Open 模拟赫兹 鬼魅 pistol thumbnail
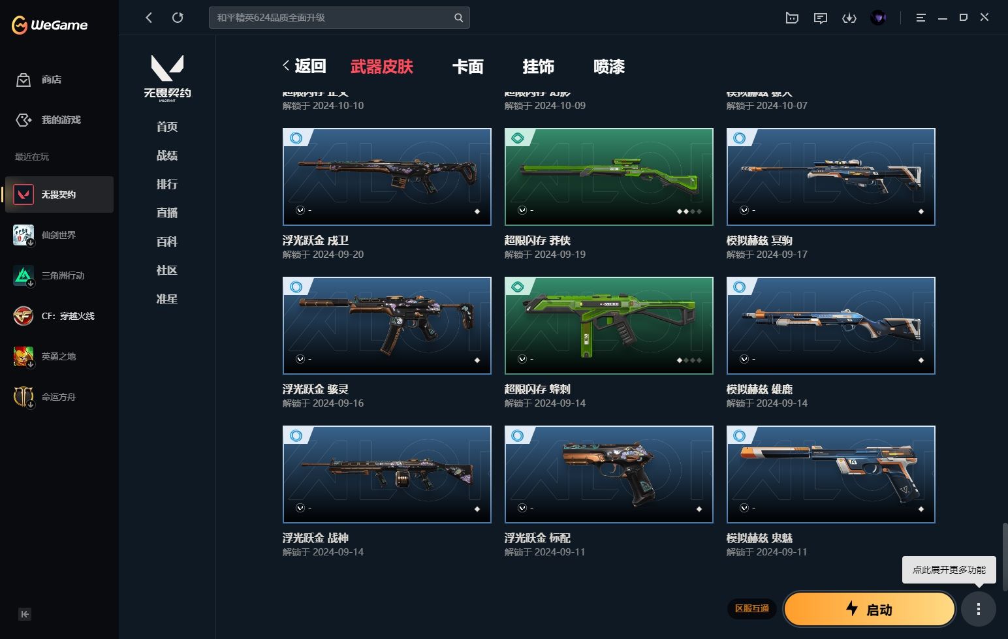 coord(831,475)
